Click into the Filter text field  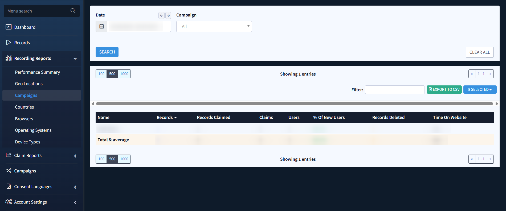click(394, 90)
